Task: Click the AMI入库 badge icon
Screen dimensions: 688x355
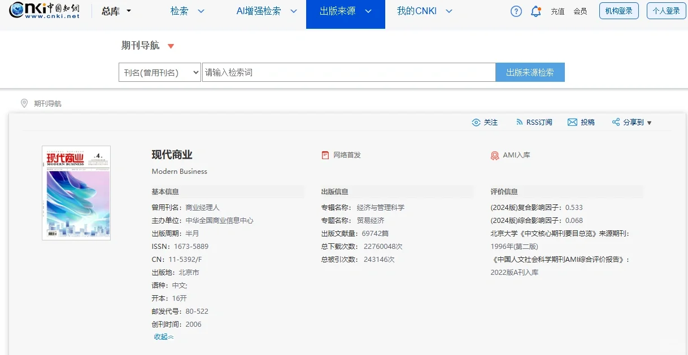Action: [x=495, y=156]
